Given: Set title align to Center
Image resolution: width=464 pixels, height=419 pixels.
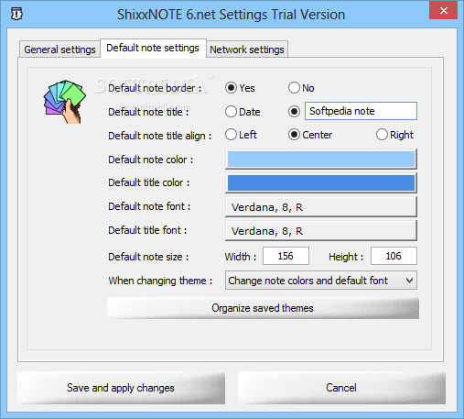Looking at the screenshot, I should [x=310, y=135].
